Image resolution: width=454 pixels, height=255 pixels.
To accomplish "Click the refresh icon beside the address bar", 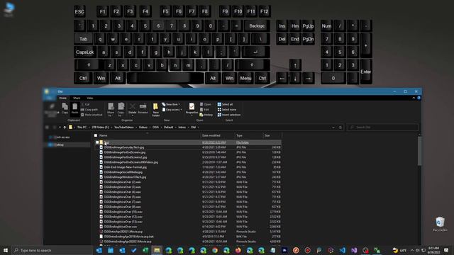I will coord(340,127).
